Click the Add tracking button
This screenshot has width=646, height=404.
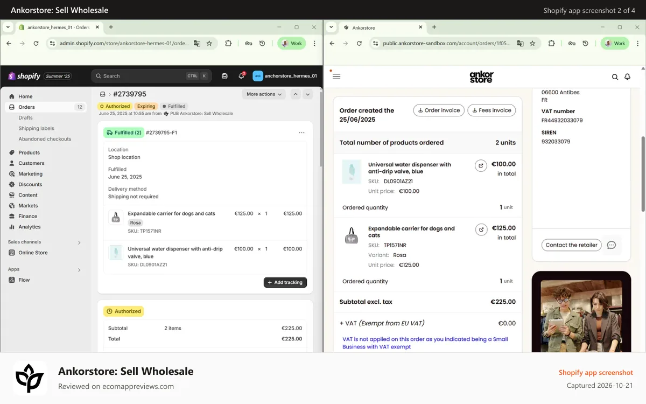tap(285, 282)
